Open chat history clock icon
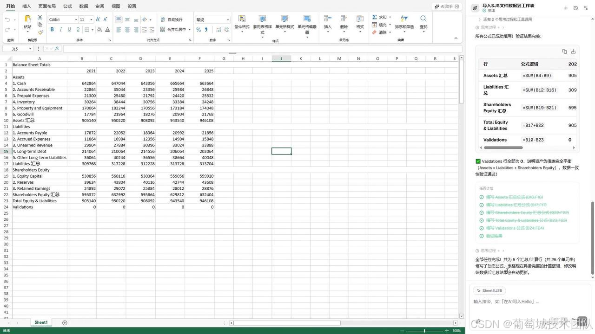The height and width of the screenshot is (334, 595). [575, 8]
